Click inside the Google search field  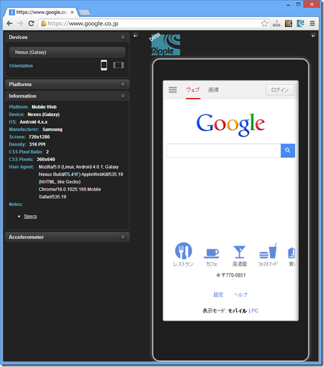click(223, 151)
